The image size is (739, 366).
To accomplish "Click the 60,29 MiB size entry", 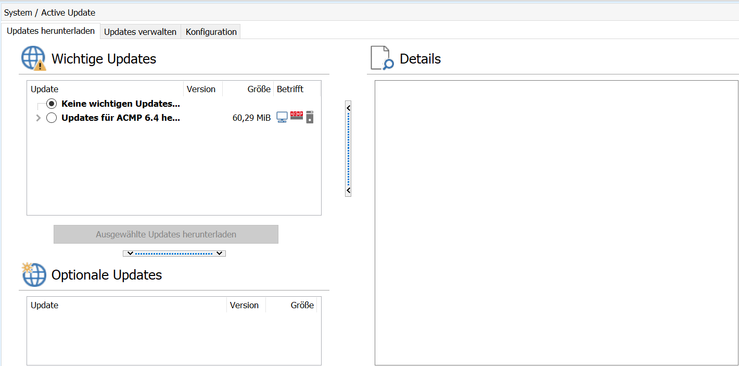I will [251, 118].
